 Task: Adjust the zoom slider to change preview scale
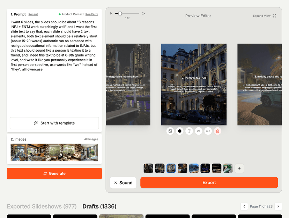click(120, 13)
